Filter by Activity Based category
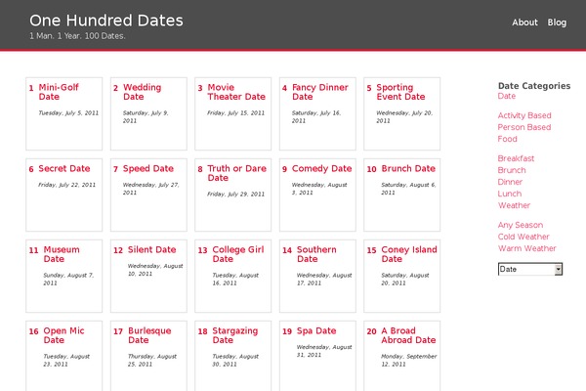 tap(524, 115)
